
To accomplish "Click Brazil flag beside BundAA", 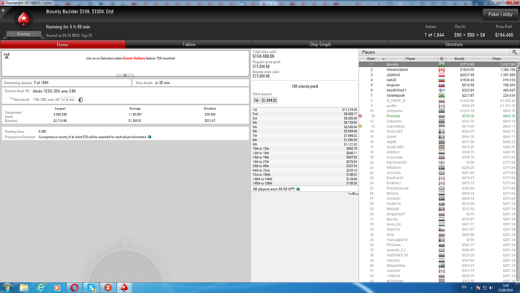I will pos(441,65).
